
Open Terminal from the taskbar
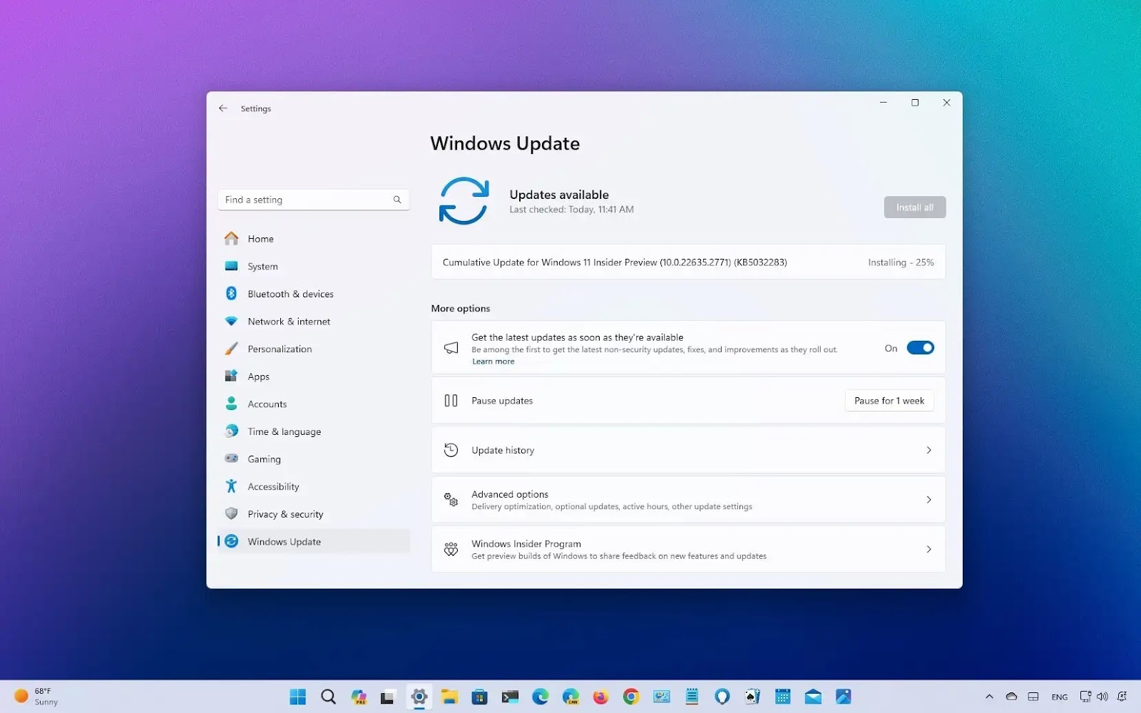click(510, 697)
